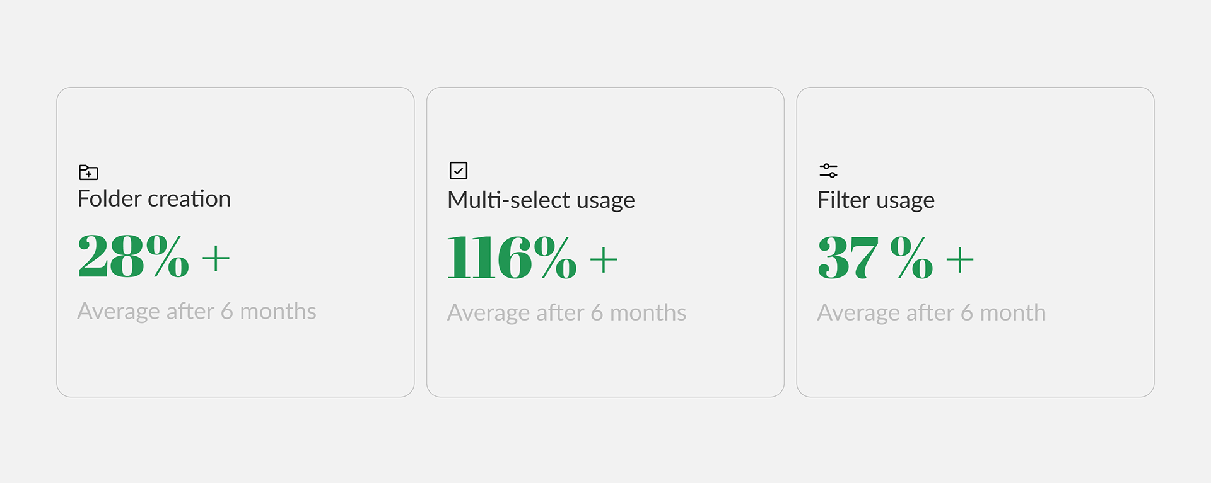
Task: Click 'Average after 6 month' under Filter usage
Action: 932,313
